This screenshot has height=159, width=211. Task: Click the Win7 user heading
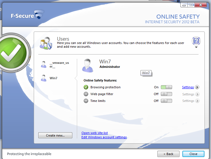105,62
